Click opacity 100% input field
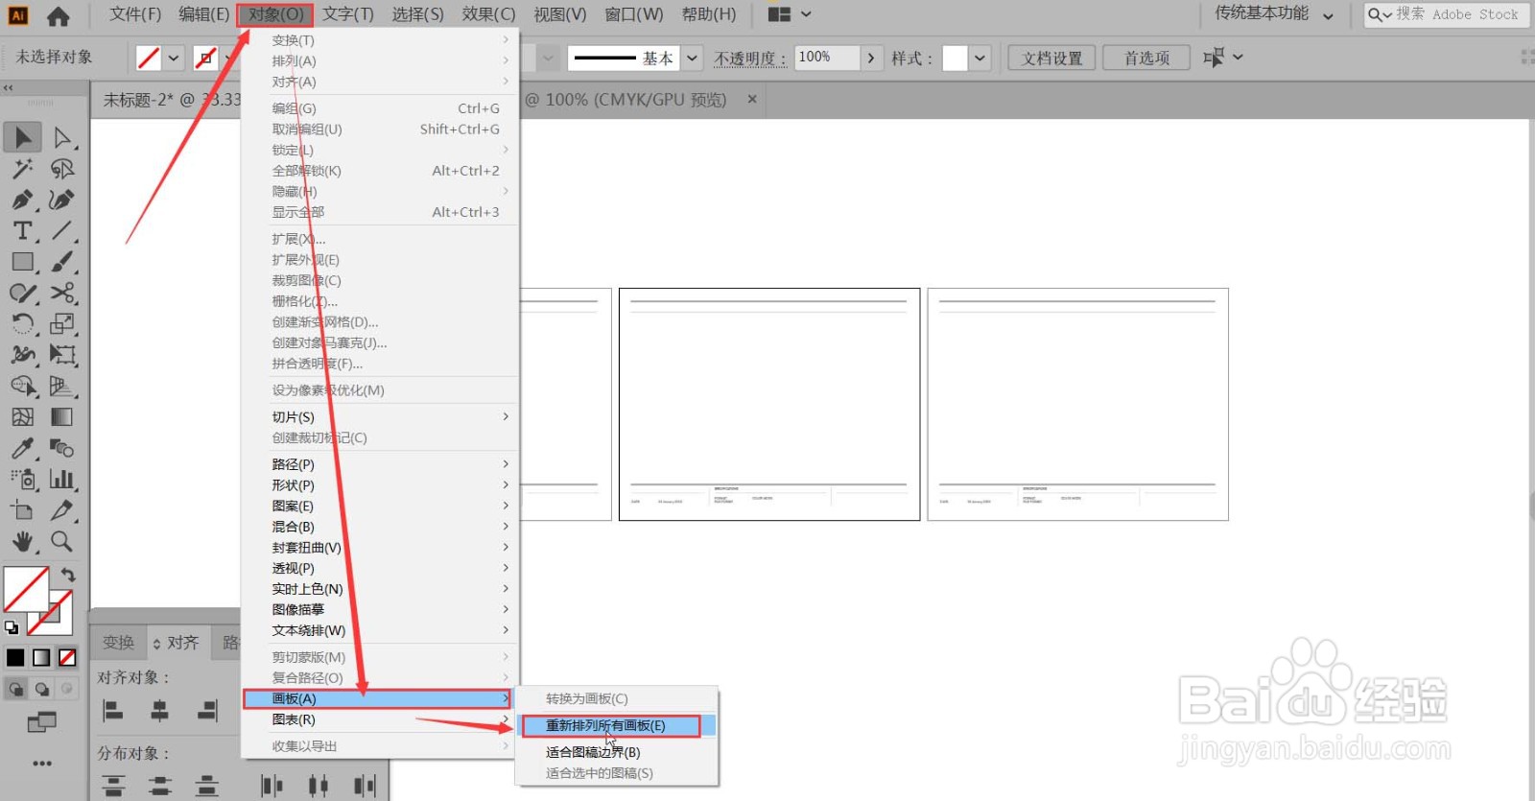 tap(827, 58)
